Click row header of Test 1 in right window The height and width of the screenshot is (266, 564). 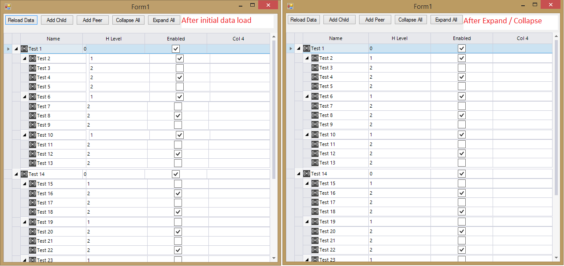tap(290, 48)
